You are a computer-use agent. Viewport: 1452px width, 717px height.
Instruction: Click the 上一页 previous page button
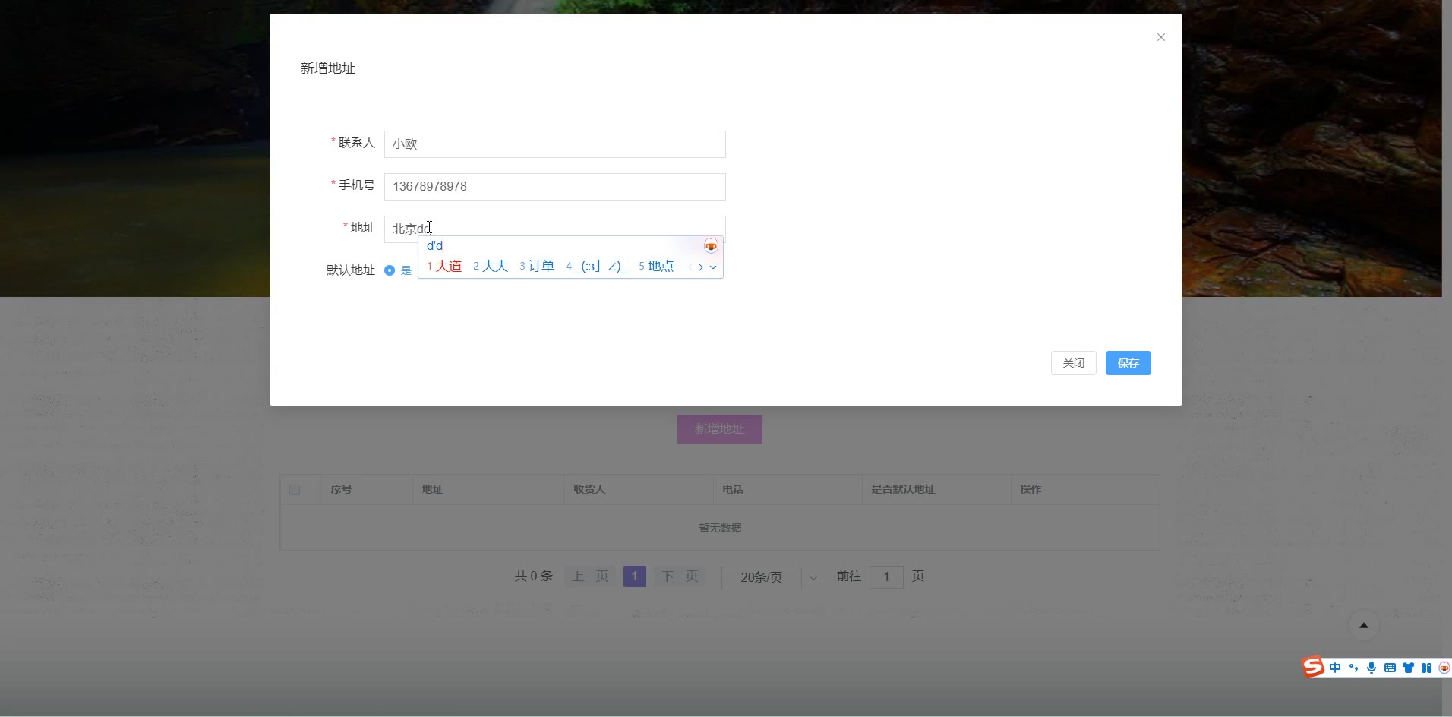(x=590, y=576)
